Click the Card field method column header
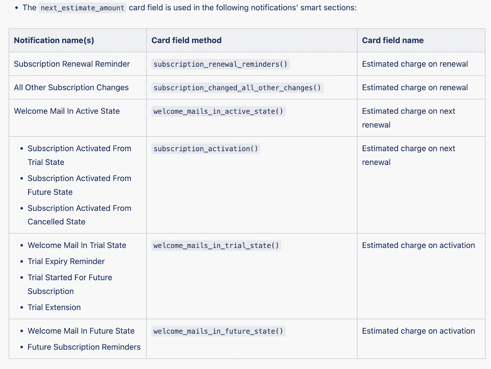491x369 pixels. (186, 40)
